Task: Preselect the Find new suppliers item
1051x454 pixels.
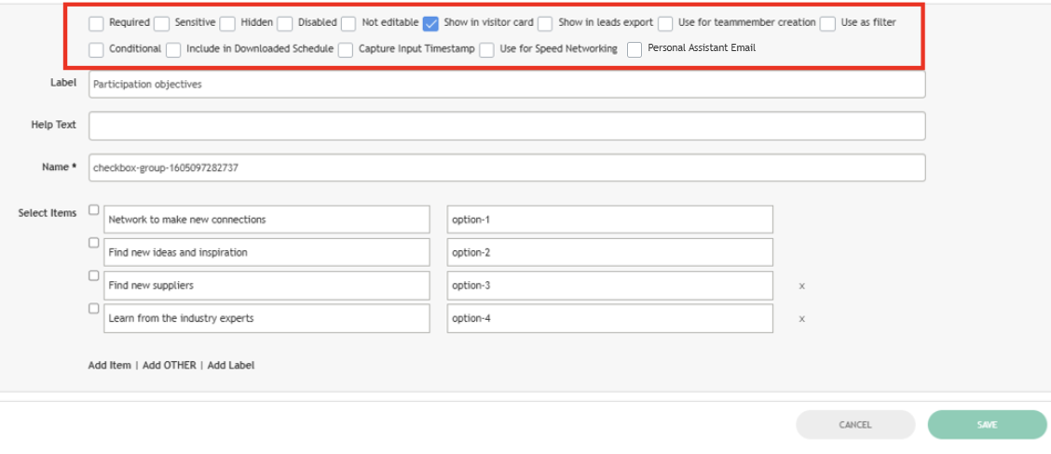Action: (93, 275)
